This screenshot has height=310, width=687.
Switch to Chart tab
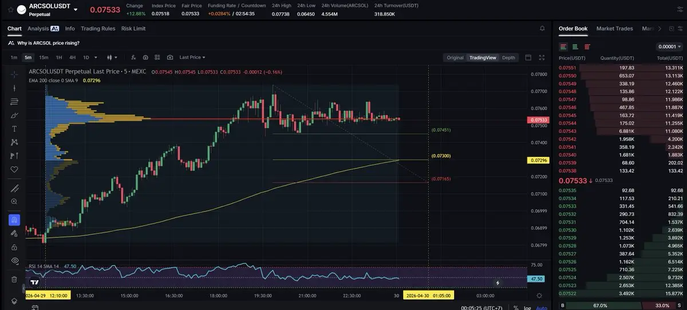point(14,28)
